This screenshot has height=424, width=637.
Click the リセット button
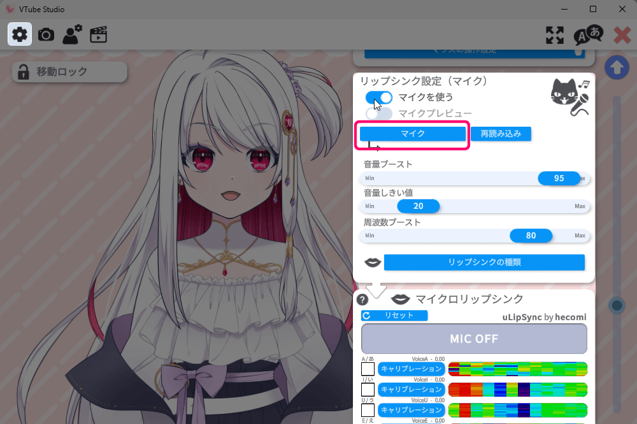coord(394,316)
